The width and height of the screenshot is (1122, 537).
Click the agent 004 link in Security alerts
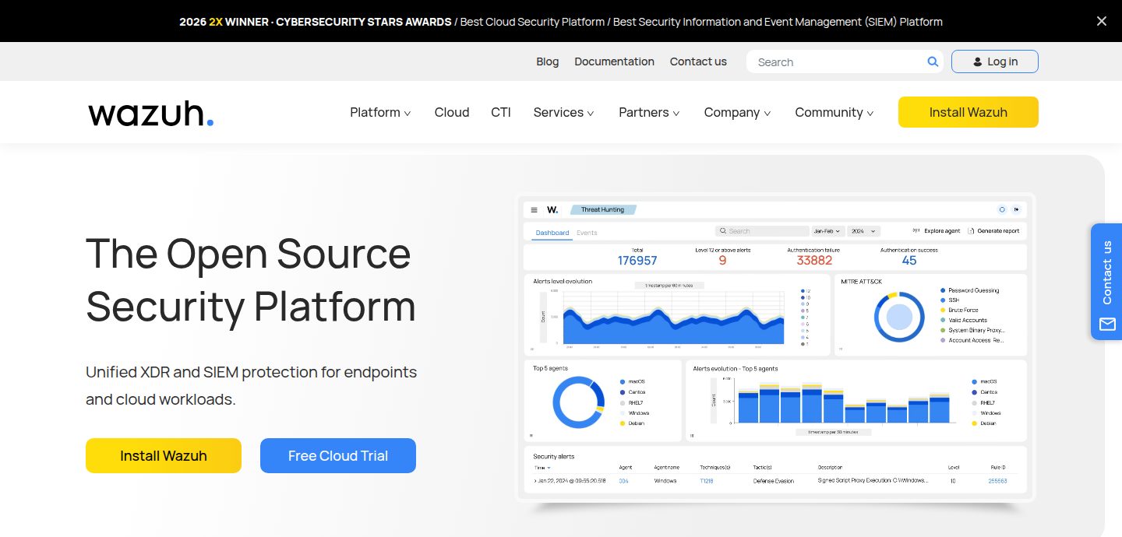click(x=623, y=481)
